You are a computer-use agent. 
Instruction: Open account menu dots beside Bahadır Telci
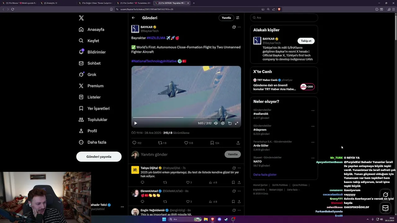click(122, 207)
